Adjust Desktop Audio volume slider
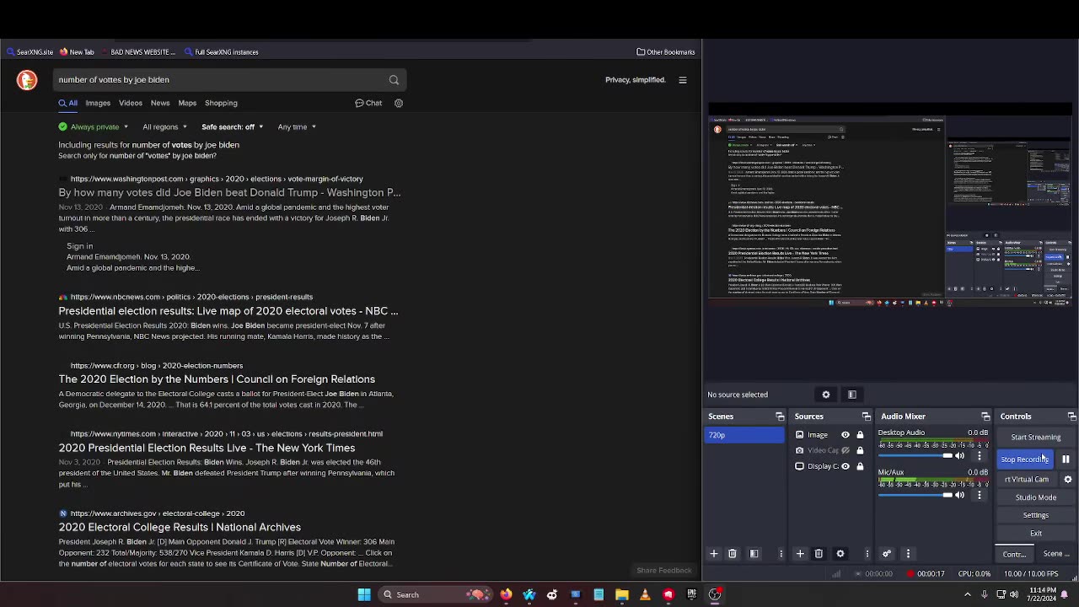The height and width of the screenshot is (607, 1079). [915, 456]
